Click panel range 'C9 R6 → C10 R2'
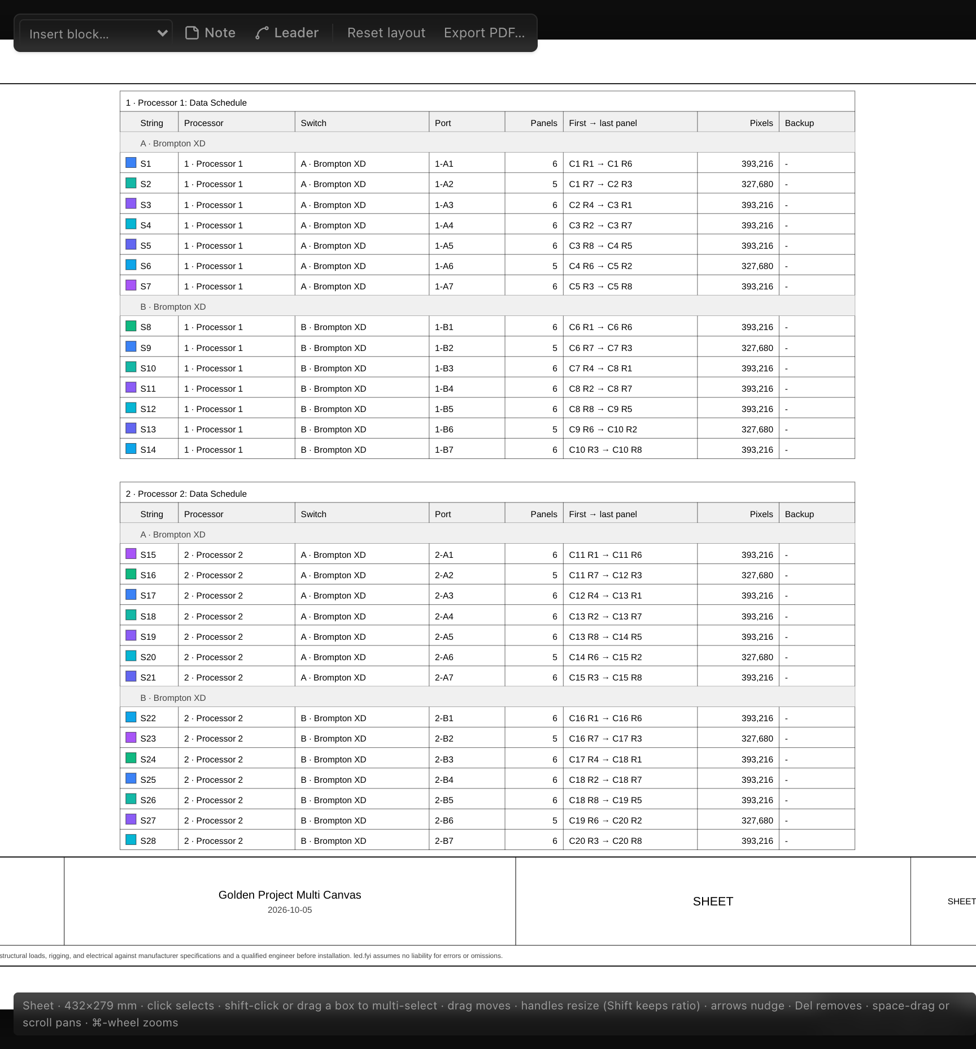The image size is (976, 1049). point(603,430)
